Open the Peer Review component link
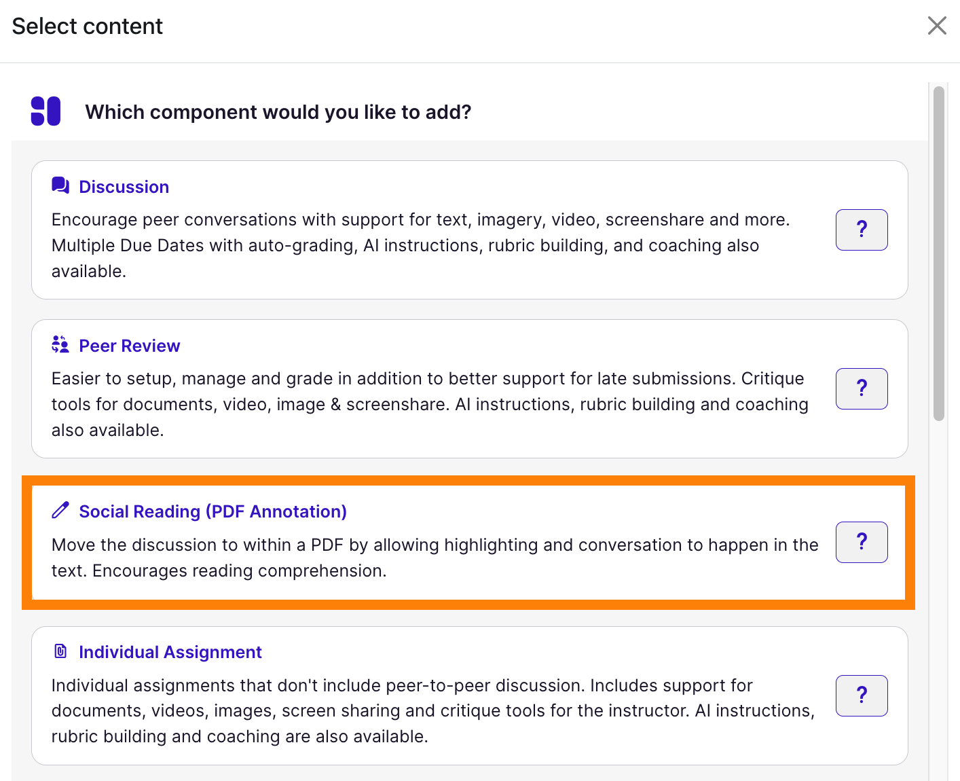 point(130,346)
